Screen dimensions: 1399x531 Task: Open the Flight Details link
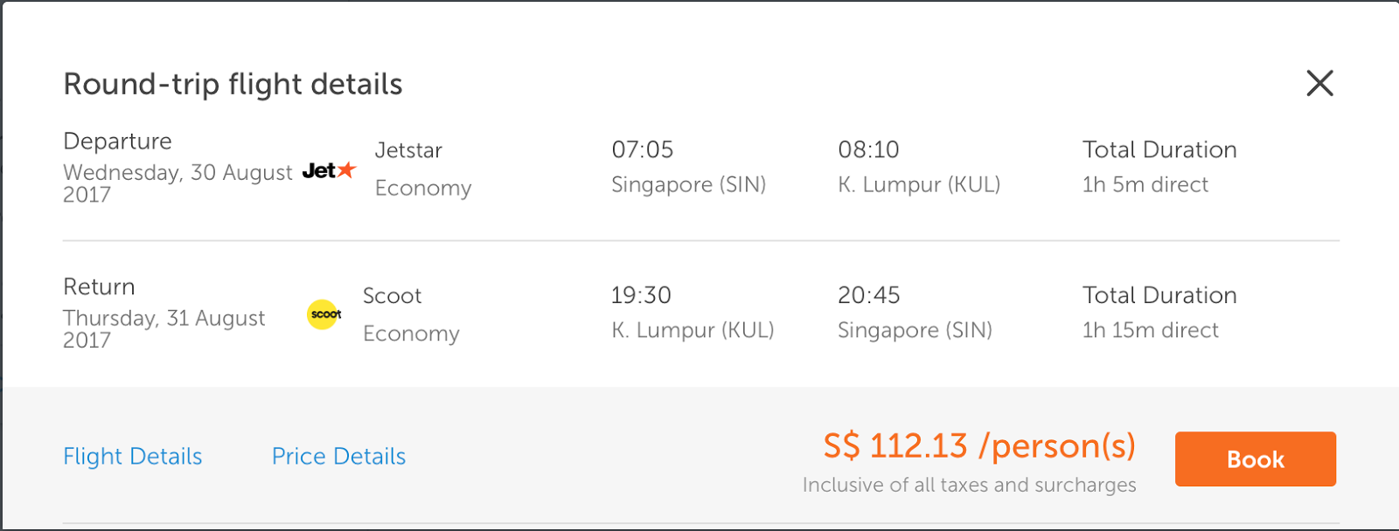tap(132, 457)
